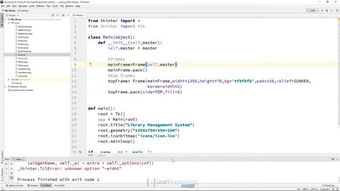
Task: Open the TODO tool window
Action: pos(59,186)
